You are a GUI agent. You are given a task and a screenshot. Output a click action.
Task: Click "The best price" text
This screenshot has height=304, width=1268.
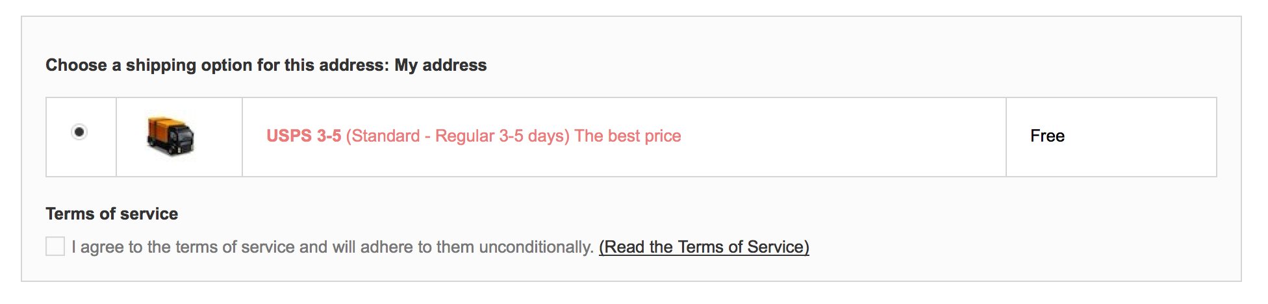[x=628, y=136]
